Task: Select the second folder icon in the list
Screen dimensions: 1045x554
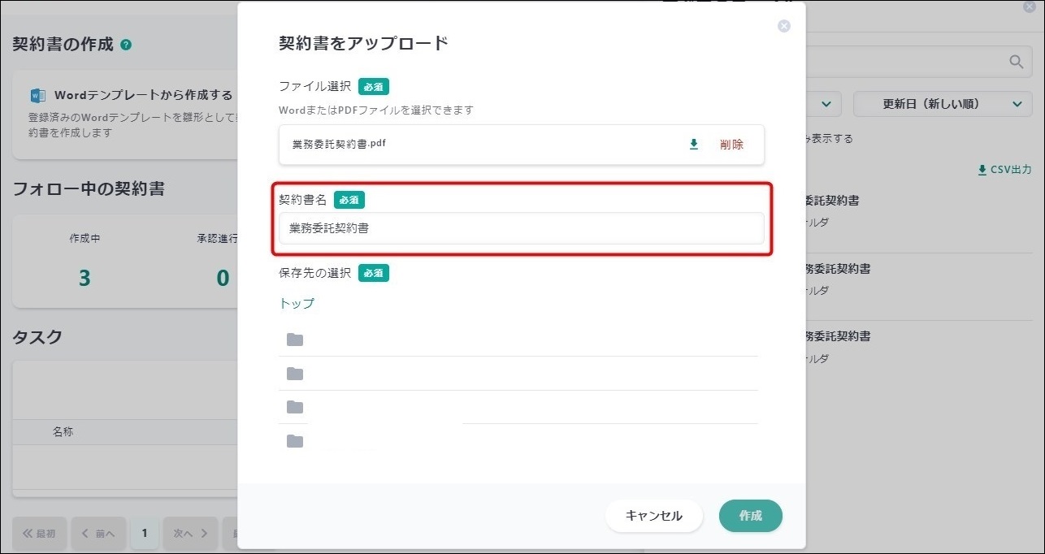Action: coord(295,374)
